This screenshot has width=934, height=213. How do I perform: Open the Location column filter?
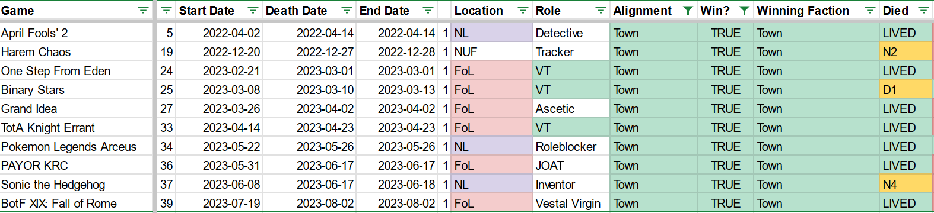click(523, 11)
